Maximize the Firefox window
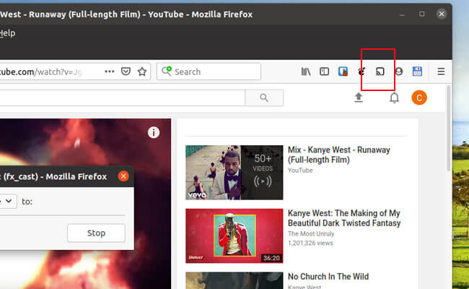 (422, 14)
